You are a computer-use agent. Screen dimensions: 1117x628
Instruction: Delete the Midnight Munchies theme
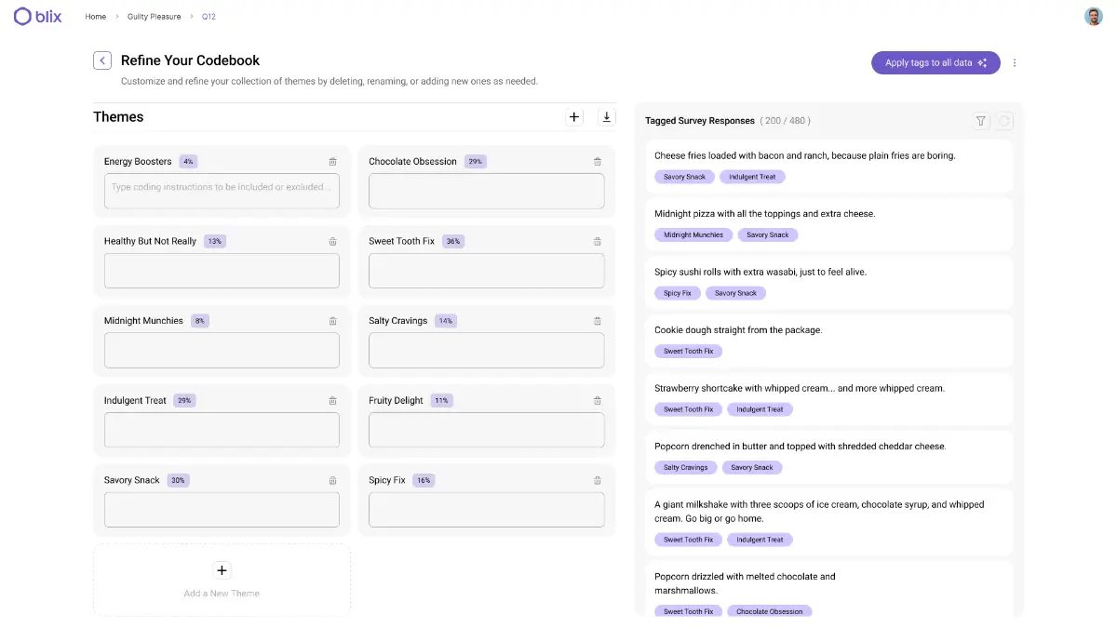point(332,321)
